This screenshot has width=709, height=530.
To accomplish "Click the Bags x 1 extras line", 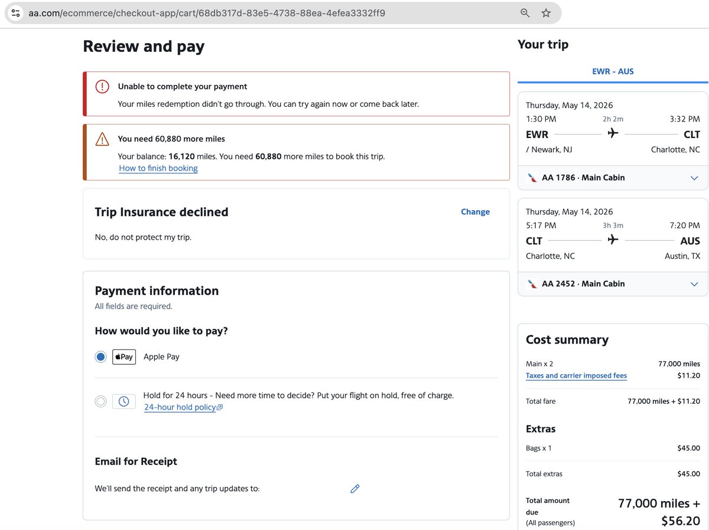I will [x=613, y=448].
